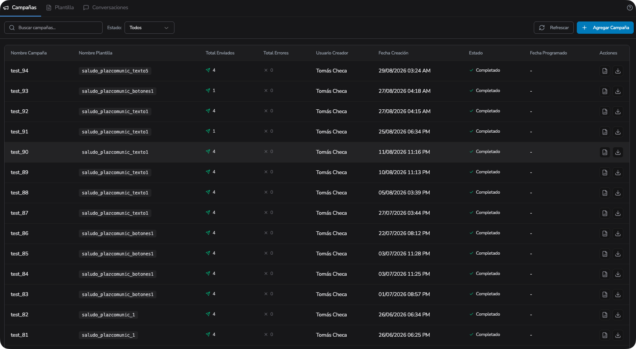The width and height of the screenshot is (636, 349).
Task: Download results for test_87 campaign
Action: pos(618,213)
